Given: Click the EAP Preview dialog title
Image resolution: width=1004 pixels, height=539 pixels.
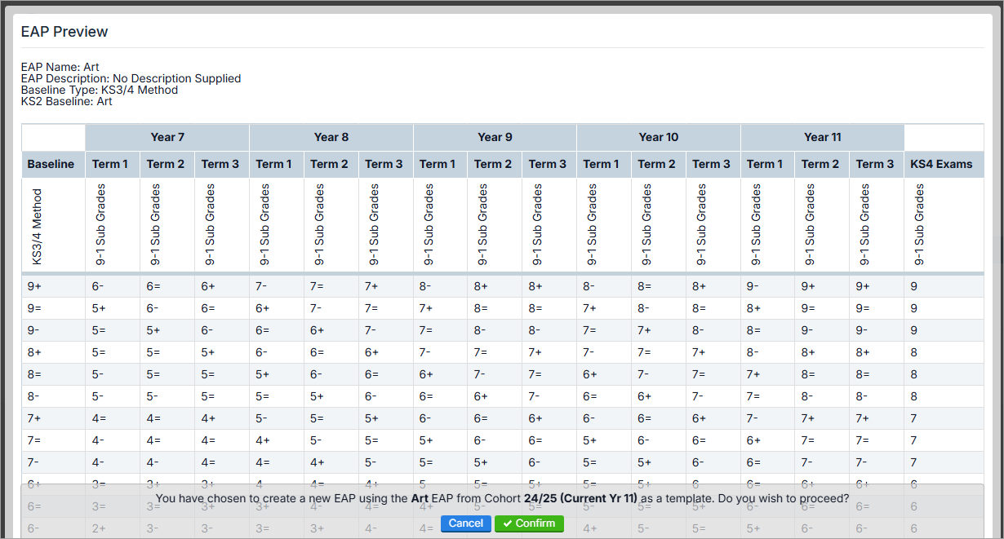Looking at the screenshot, I should click(64, 32).
